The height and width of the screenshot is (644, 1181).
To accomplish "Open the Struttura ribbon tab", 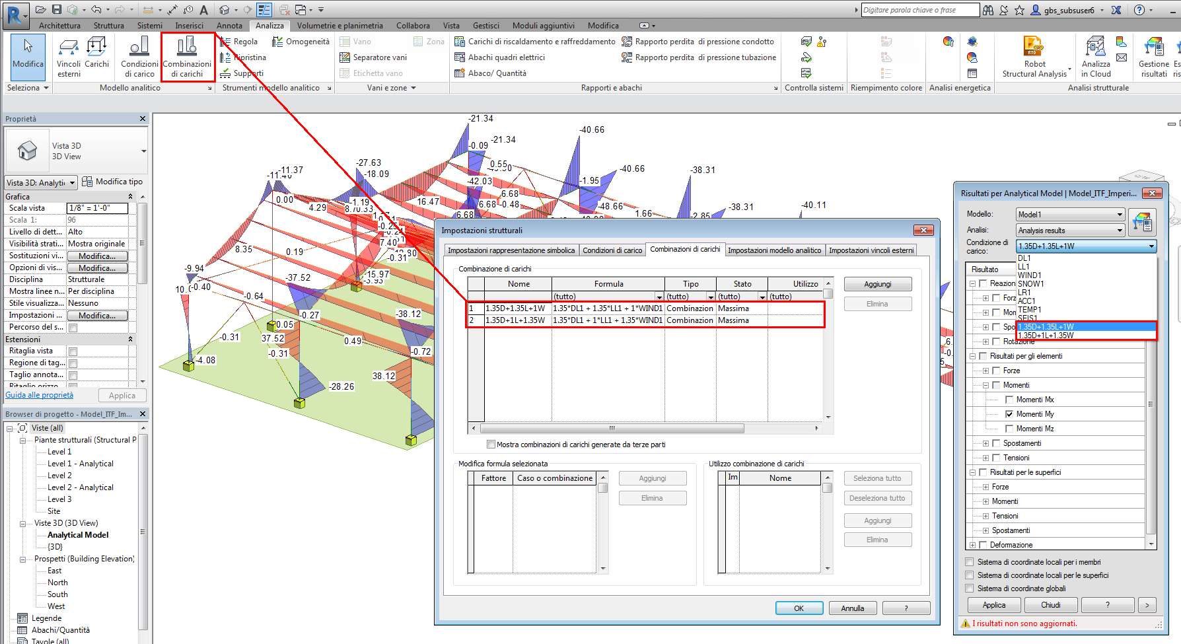I will 108,26.
